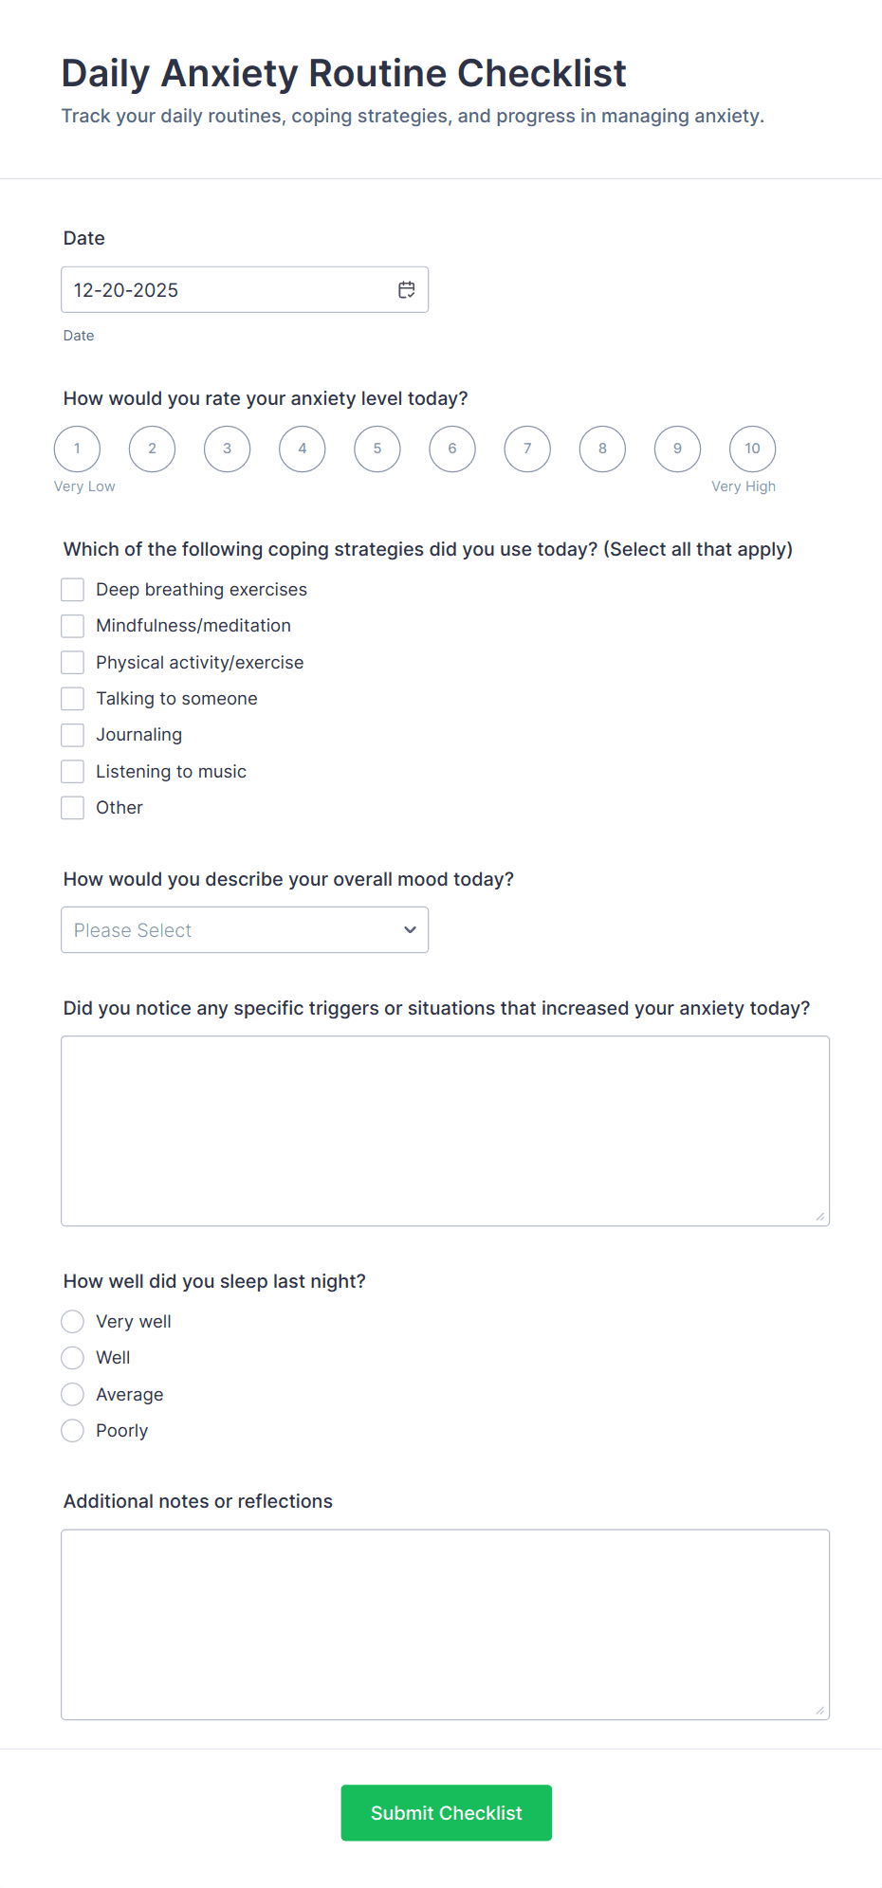Enable Physical activity/exercise option

73,662
